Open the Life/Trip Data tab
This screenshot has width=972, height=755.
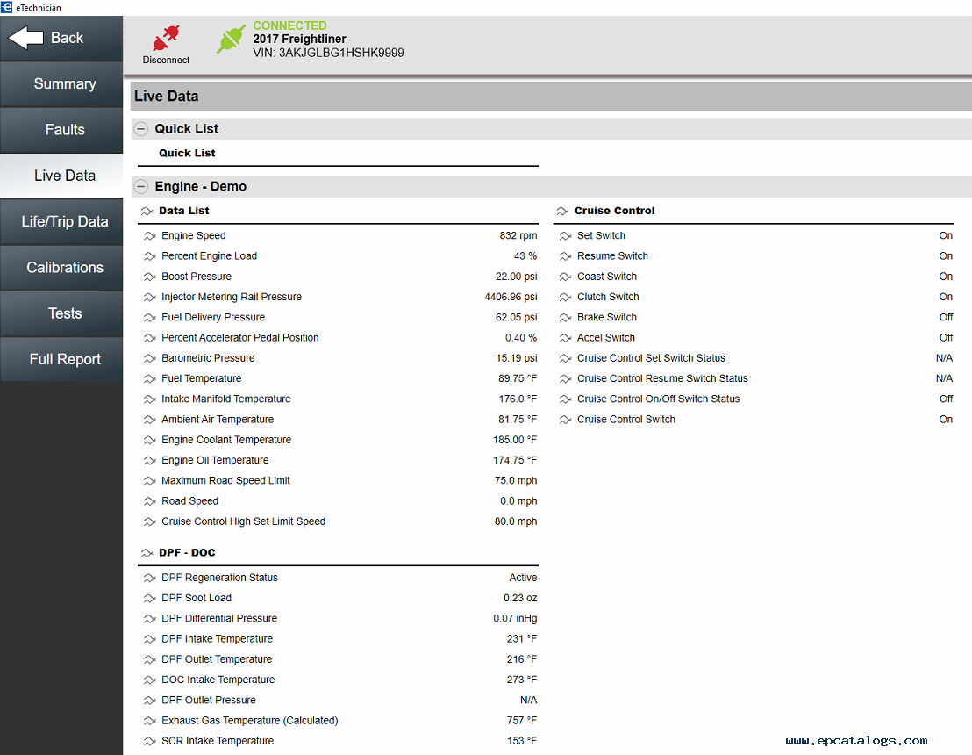(x=61, y=221)
